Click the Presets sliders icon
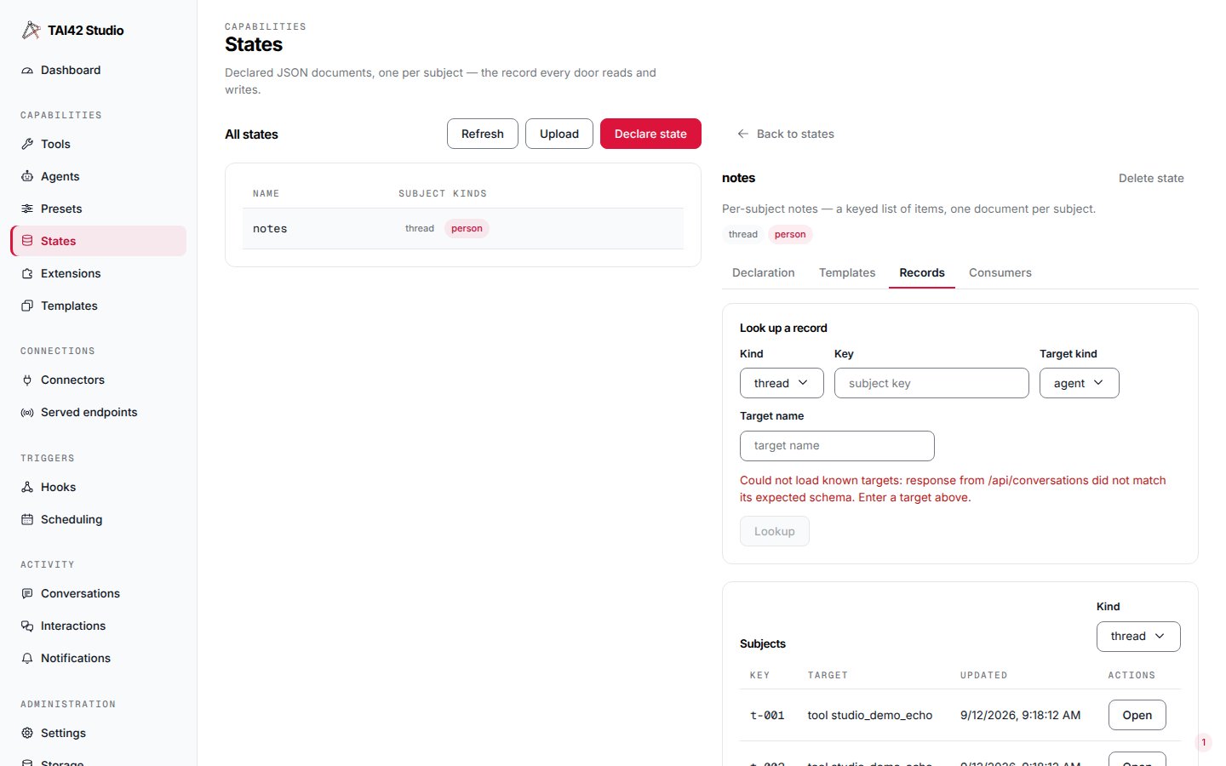Viewport: 1226px width, 766px height. (27, 209)
